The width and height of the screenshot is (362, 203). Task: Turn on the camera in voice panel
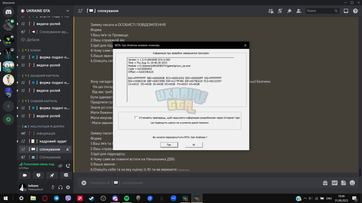pos(25,175)
